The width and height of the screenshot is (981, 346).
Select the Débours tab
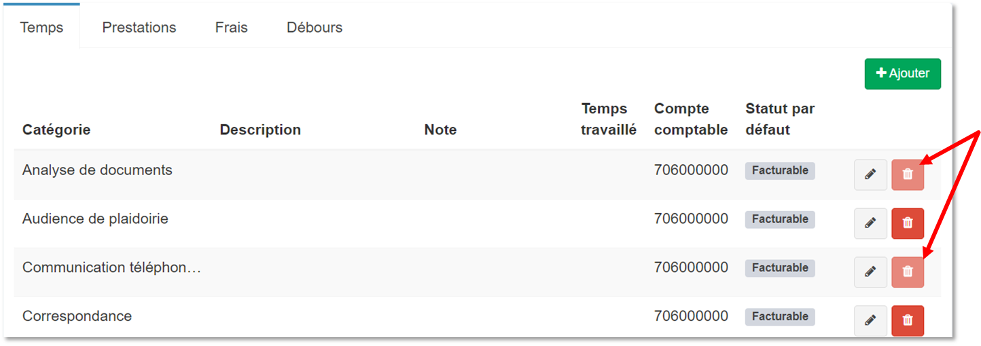pos(315,27)
